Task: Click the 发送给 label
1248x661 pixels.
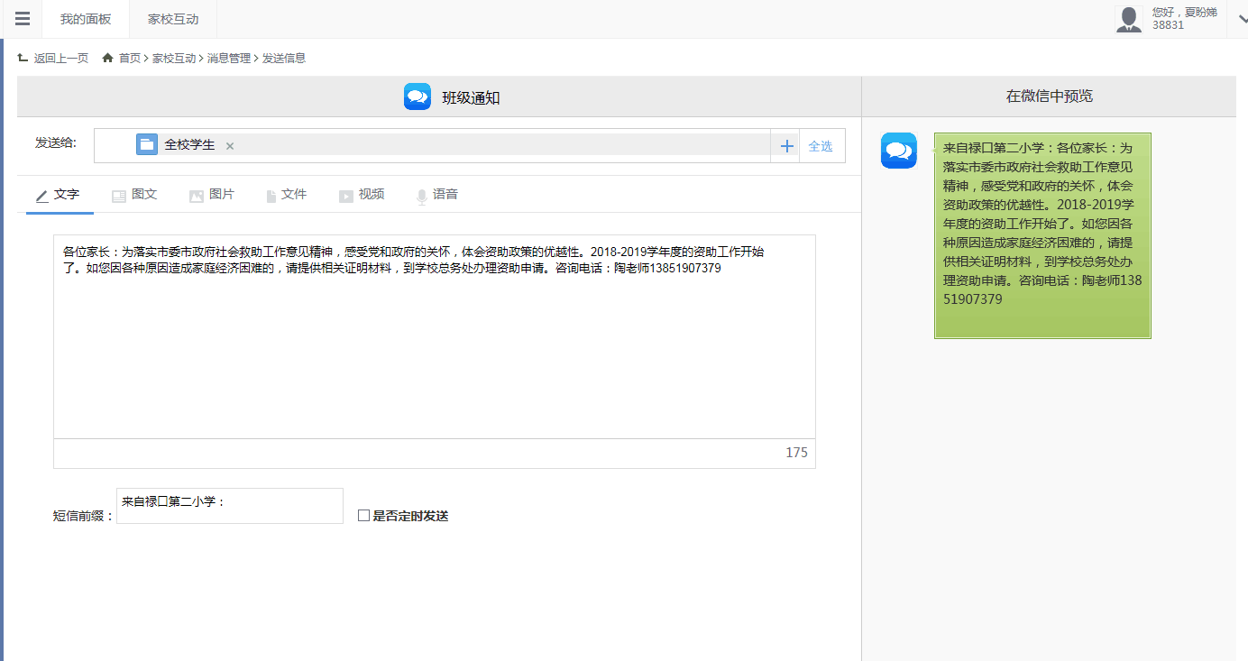Action: tap(56, 142)
